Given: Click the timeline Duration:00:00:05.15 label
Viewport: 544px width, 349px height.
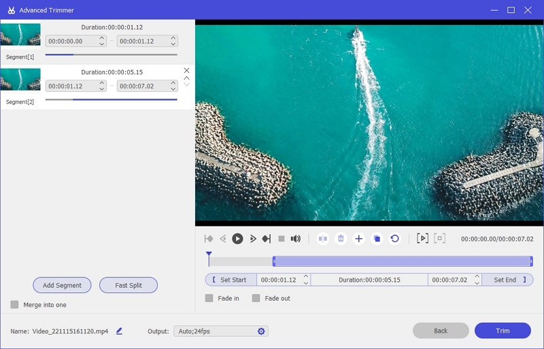Looking at the screenshot, I should (369, 280).
